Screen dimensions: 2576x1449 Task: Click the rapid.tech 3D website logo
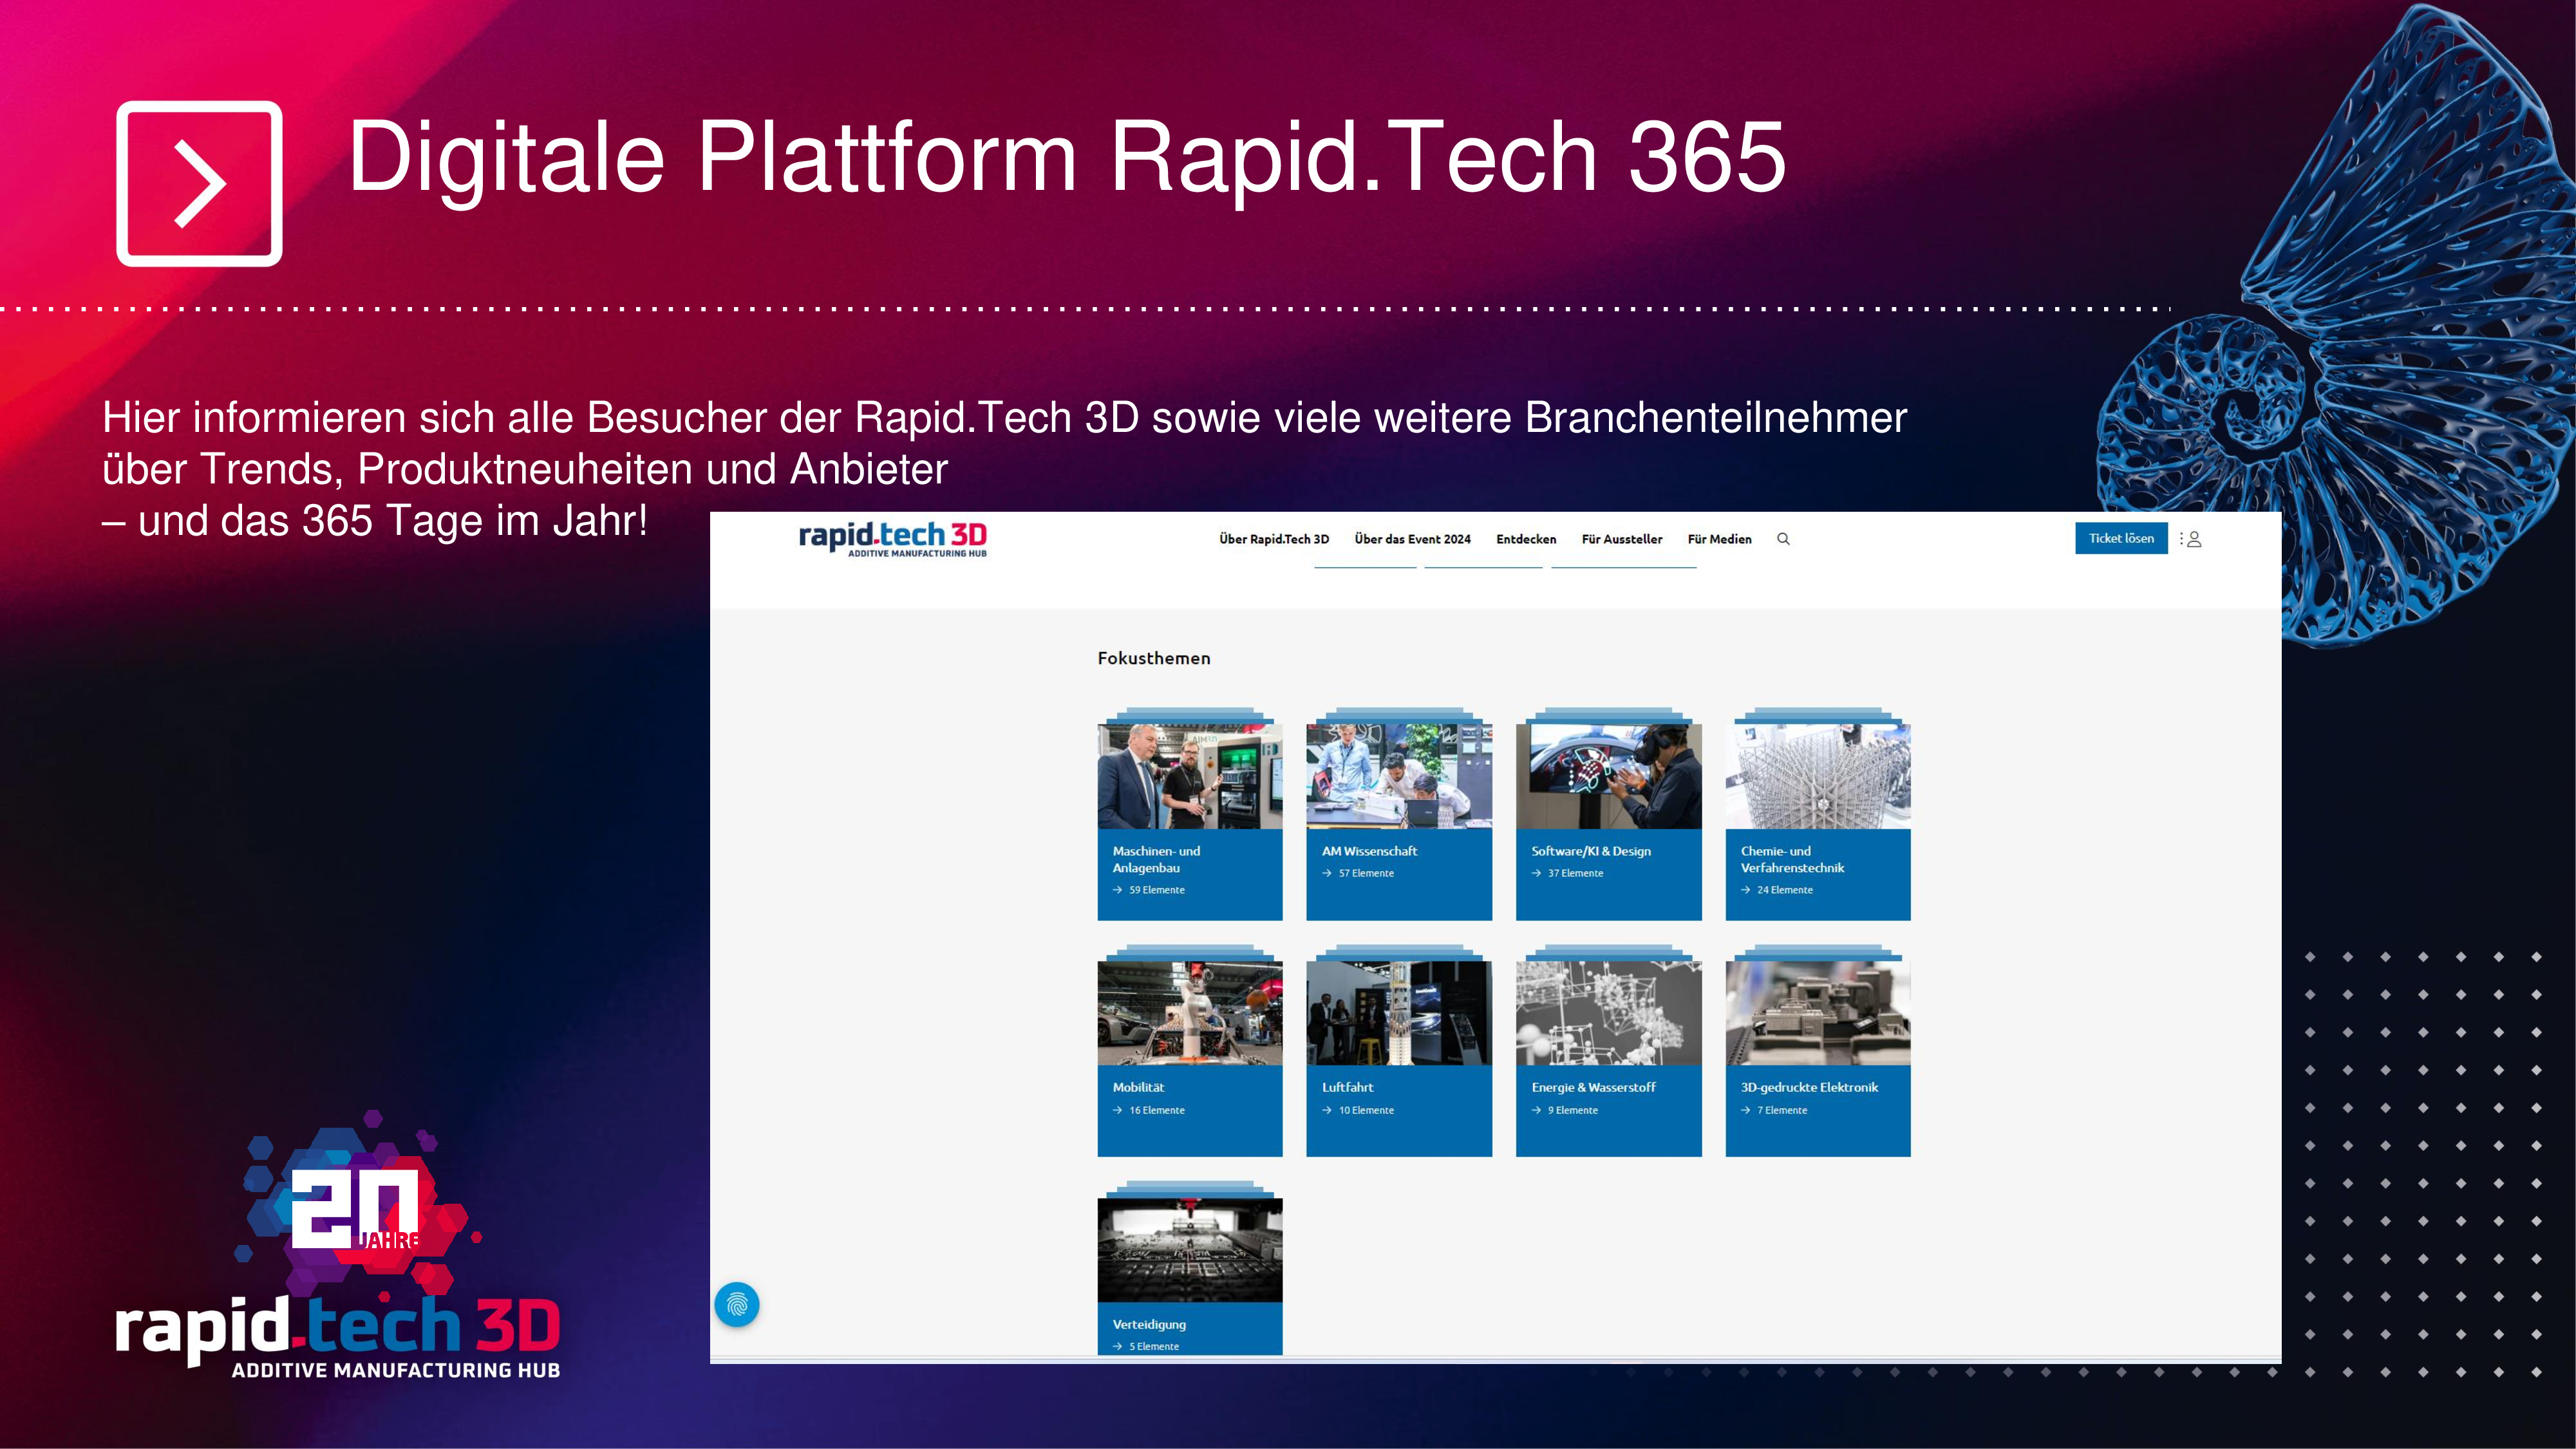(x=892, y=539)
